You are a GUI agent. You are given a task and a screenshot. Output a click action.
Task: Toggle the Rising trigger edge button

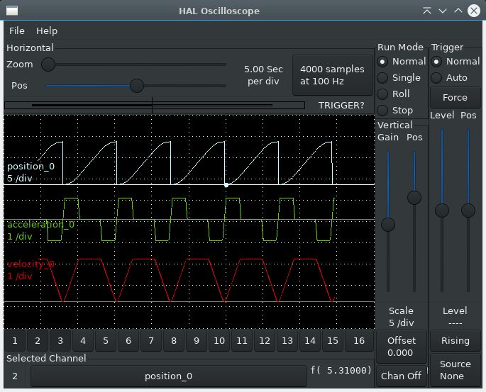coord(455,340)
